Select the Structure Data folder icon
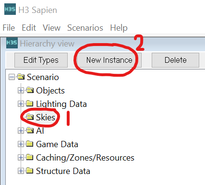The image size is (205, 185). tap(30, 171)
